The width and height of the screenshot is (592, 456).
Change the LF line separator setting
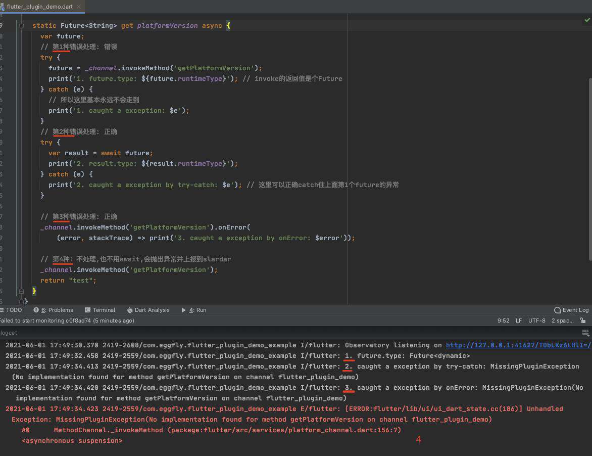tap(519, 321)
